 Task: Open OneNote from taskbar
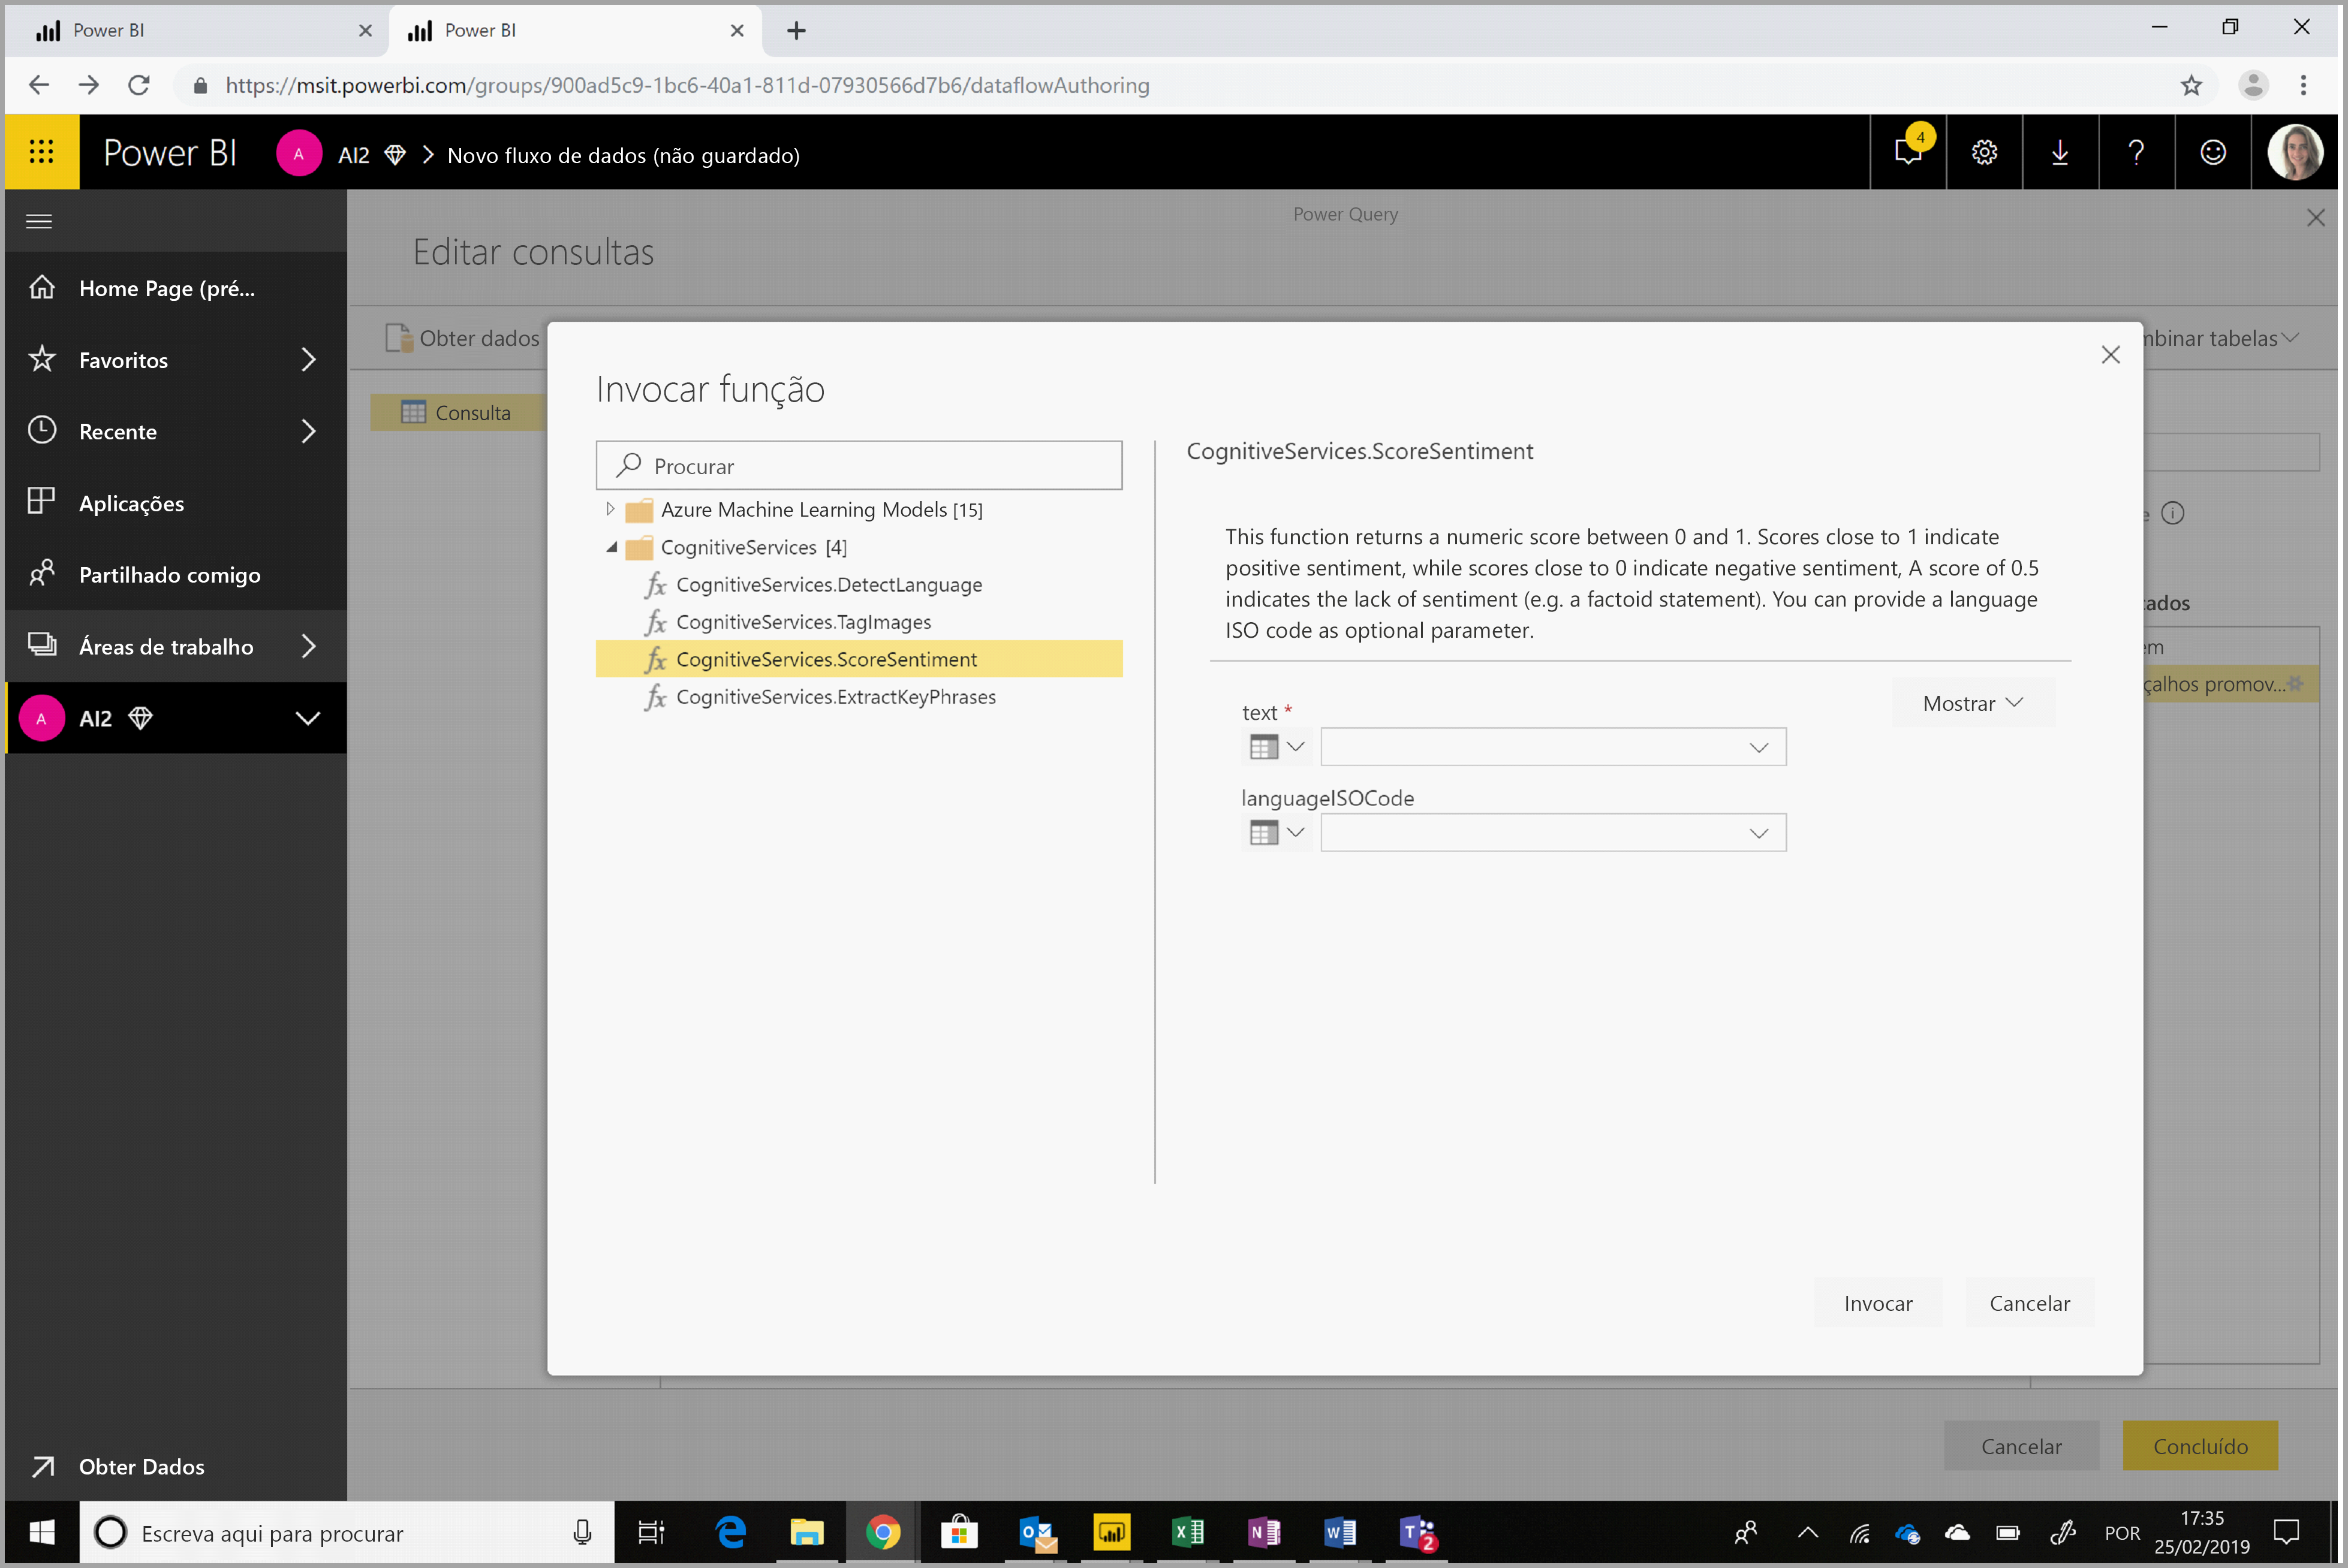[x=1263, y=1532]
